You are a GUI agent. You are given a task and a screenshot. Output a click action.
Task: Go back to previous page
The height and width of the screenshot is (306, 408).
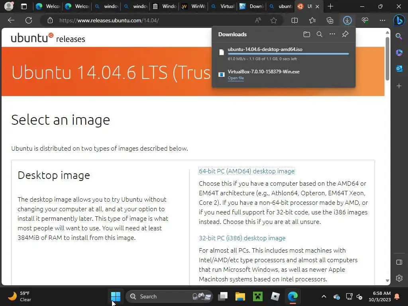coord(11,20)
